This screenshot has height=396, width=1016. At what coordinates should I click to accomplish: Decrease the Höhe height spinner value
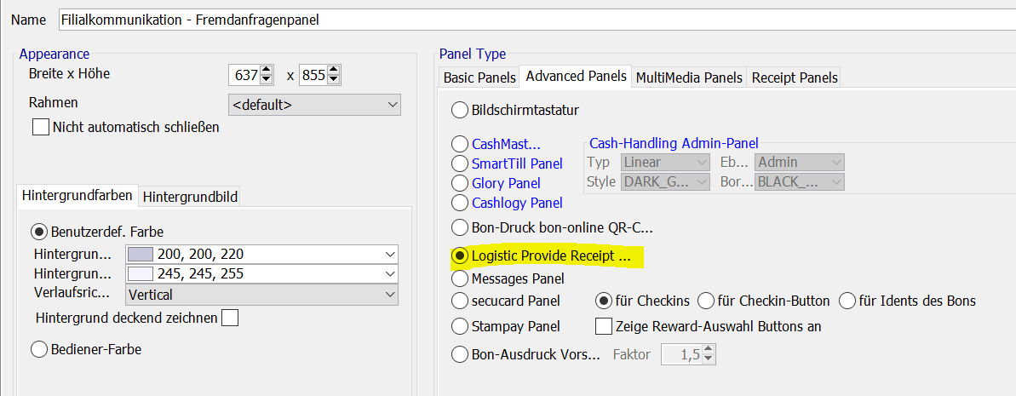(334, 80)
